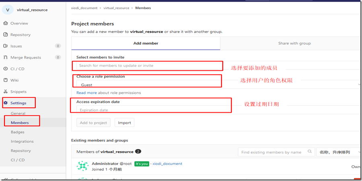Open Wiki using its book icon
Screen dimensions: 362x181
(6, 80)
